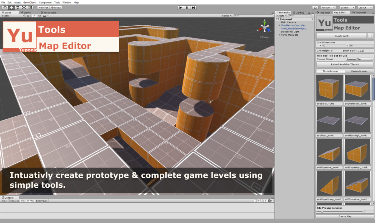Expand ThirdPersonController in Hierarchy
The image size is (375, 223).
280,25
